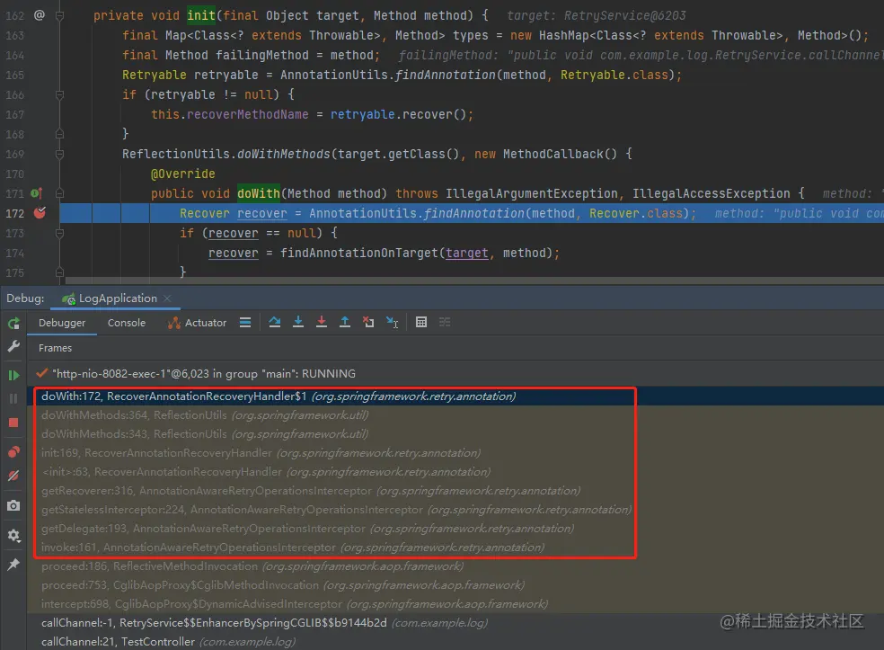The image size is (884, 650).
Task: Click the camera thread dump icon
Action: pyautogui.click(x=13, y=505)
